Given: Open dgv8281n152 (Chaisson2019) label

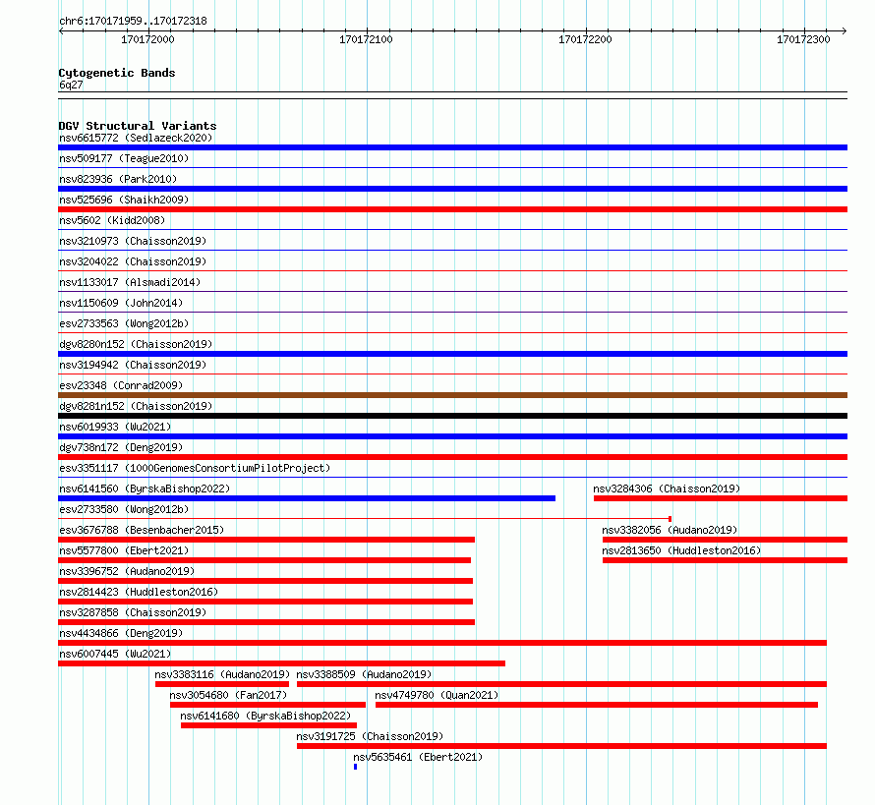Looking at the screenshot, I should point(136,406).
